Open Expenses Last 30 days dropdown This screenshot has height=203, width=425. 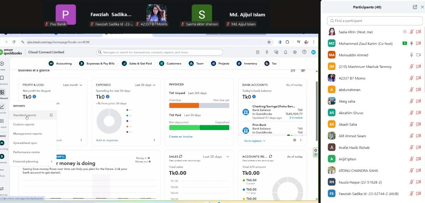click(145, 85)
